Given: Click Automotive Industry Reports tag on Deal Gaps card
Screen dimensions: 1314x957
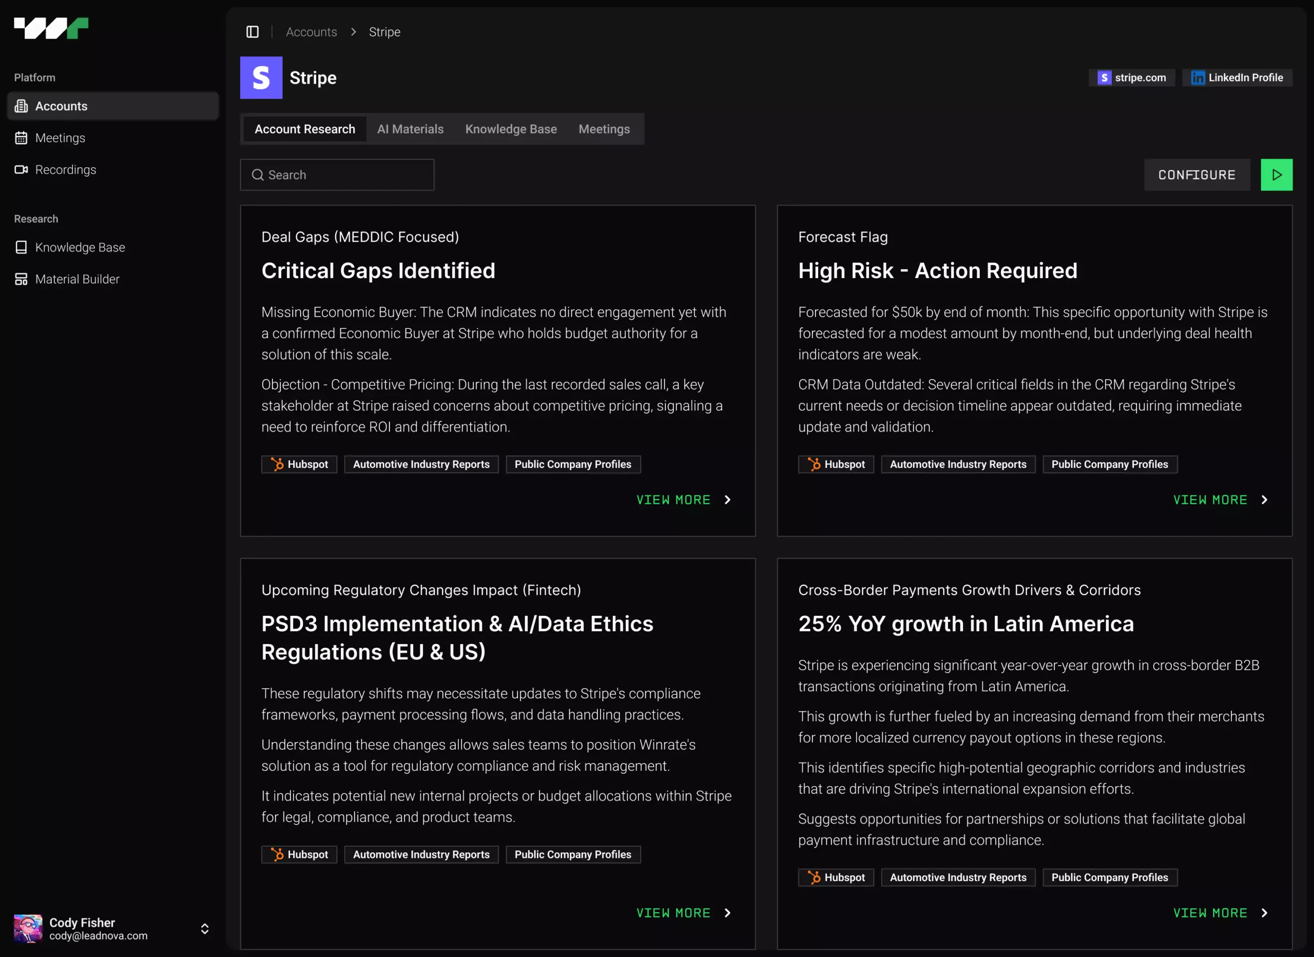Looking at the screenshot, I should point(421,464).
